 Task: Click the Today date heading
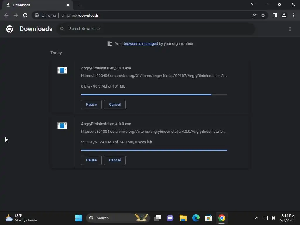coord(56,53)
